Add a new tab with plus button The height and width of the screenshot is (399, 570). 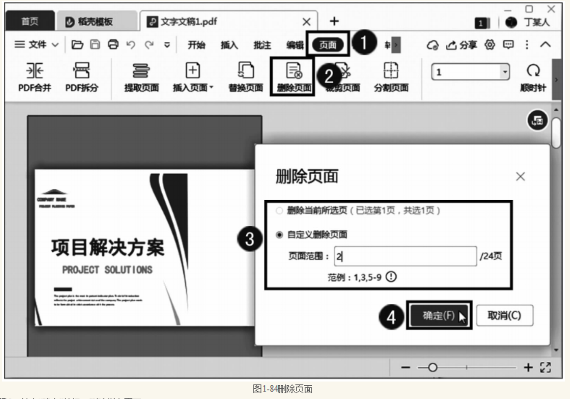click(x=334, y=21)
